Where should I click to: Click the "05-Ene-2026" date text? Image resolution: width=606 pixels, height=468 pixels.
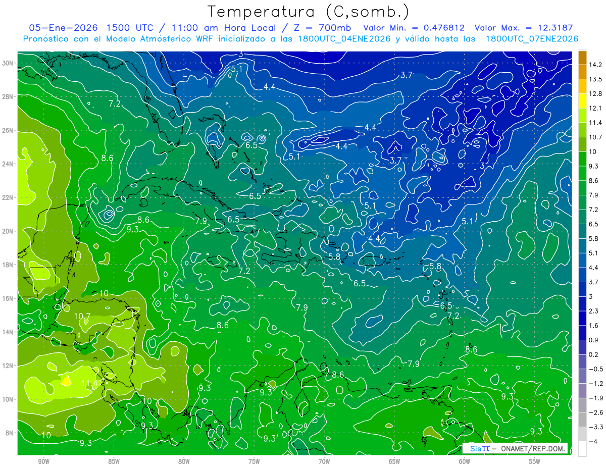62,28
